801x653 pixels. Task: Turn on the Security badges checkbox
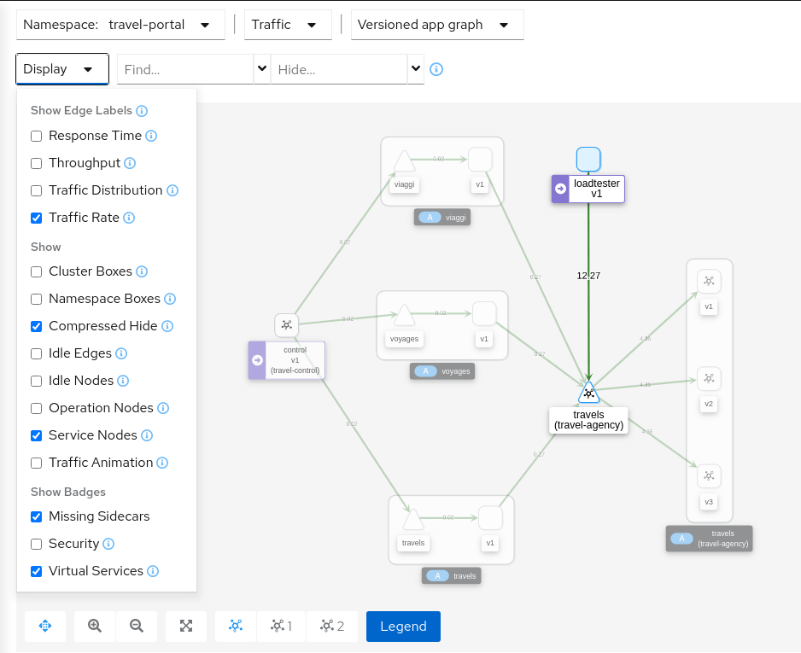click(37, 544)
